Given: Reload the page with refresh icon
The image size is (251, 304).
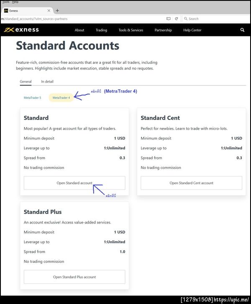Looking at the screenshot, I should pyautogui.click(x=177, y=18).
